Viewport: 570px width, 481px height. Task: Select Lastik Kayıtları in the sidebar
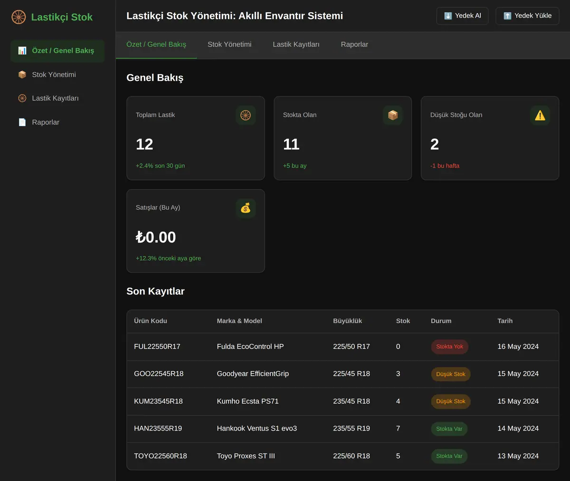coord(57,98)
